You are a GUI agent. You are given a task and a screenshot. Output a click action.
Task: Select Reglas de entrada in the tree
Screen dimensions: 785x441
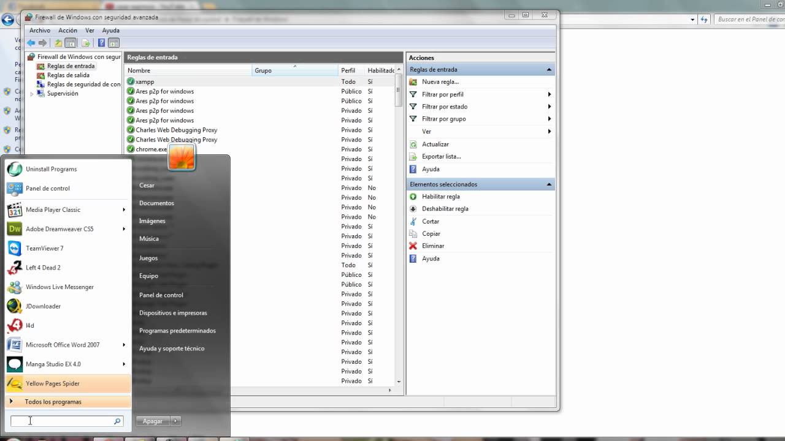pos(71,66)
